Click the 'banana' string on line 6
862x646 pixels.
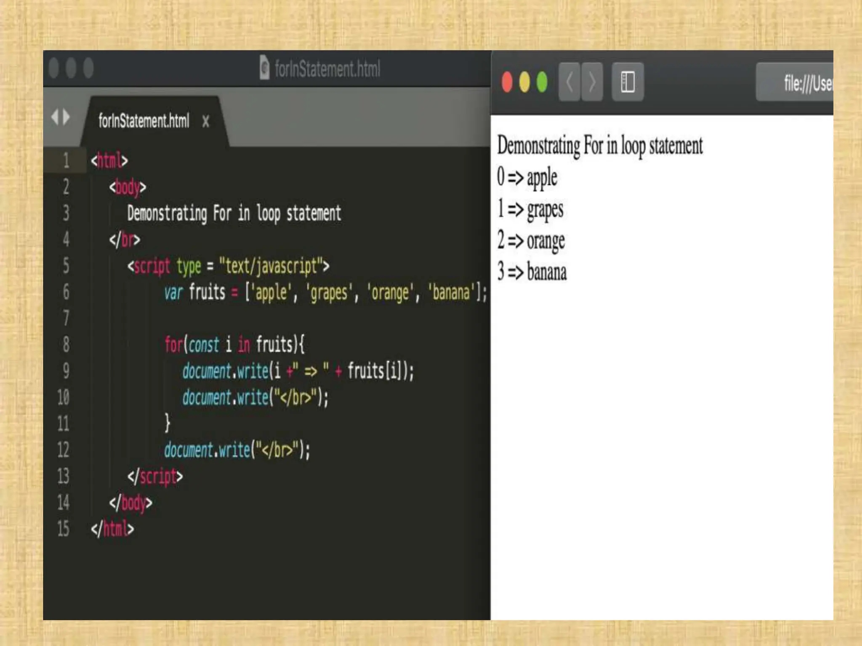click(451, 292)
